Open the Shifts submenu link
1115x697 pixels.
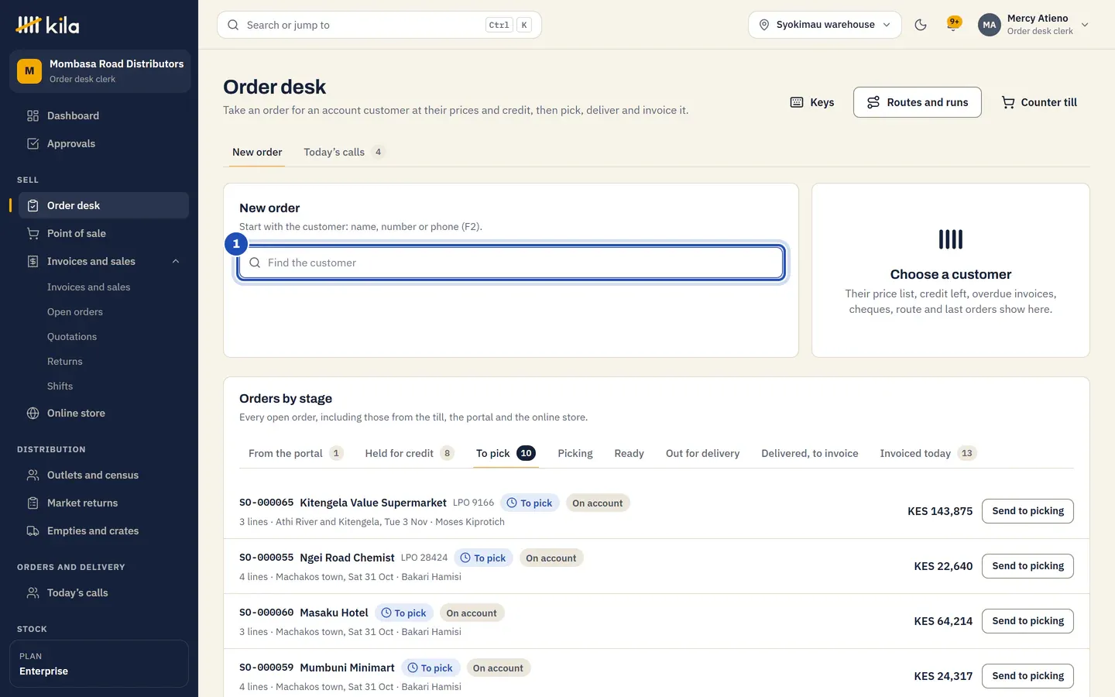pos(60,386)
